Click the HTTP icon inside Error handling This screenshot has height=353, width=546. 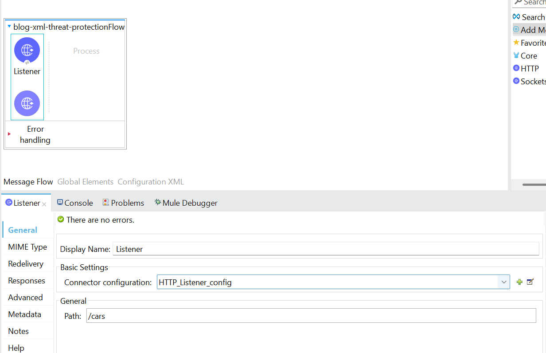(x=27, y=103)
